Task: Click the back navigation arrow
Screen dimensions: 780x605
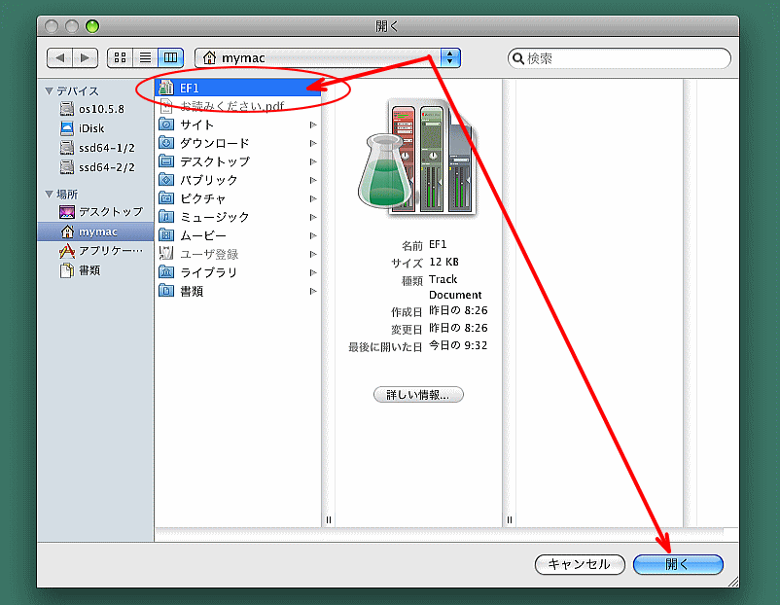Action: [x=60, y=58]
